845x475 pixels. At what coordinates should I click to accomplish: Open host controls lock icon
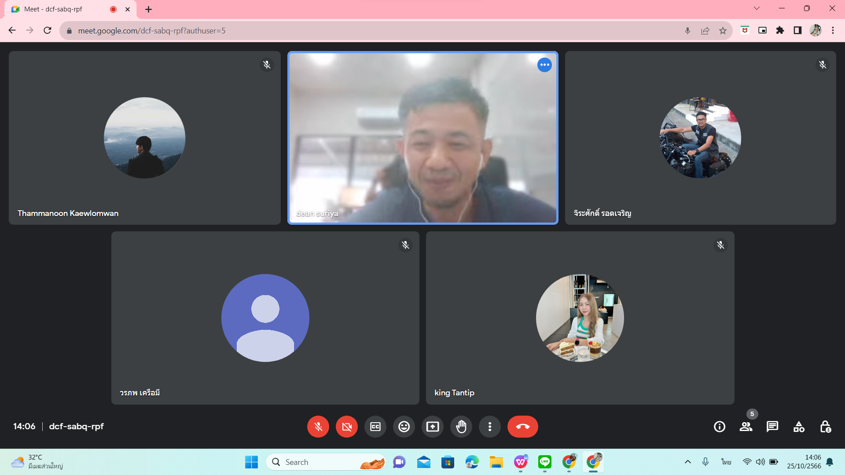click(x=825, y=427)
